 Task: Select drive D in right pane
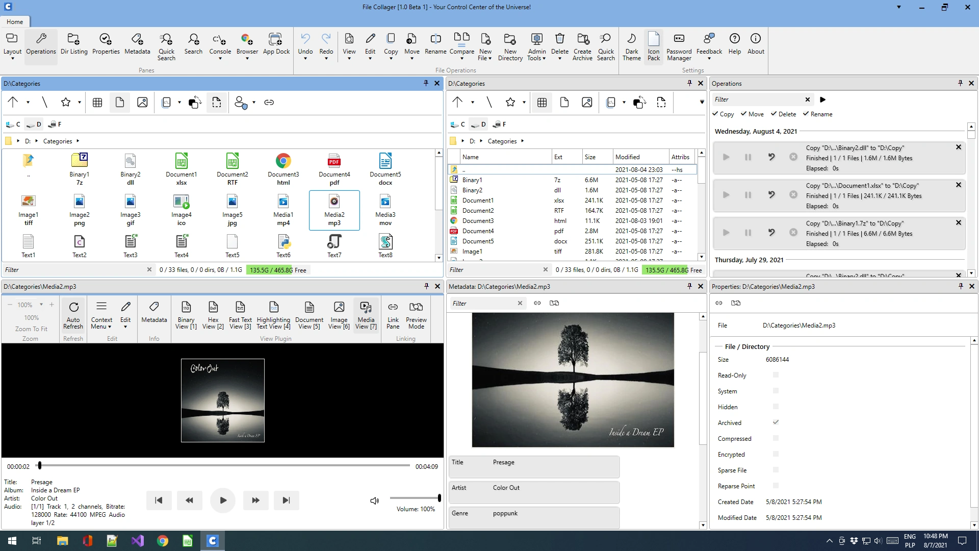(479, 124)
